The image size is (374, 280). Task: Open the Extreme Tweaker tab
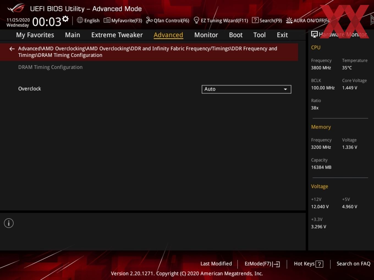(x=117, y=35)
